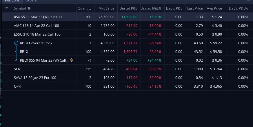The width and height of the screenshot is (253, 127).
Task: Click the RBLX stock leg node
Action: [x=16, y=51]
